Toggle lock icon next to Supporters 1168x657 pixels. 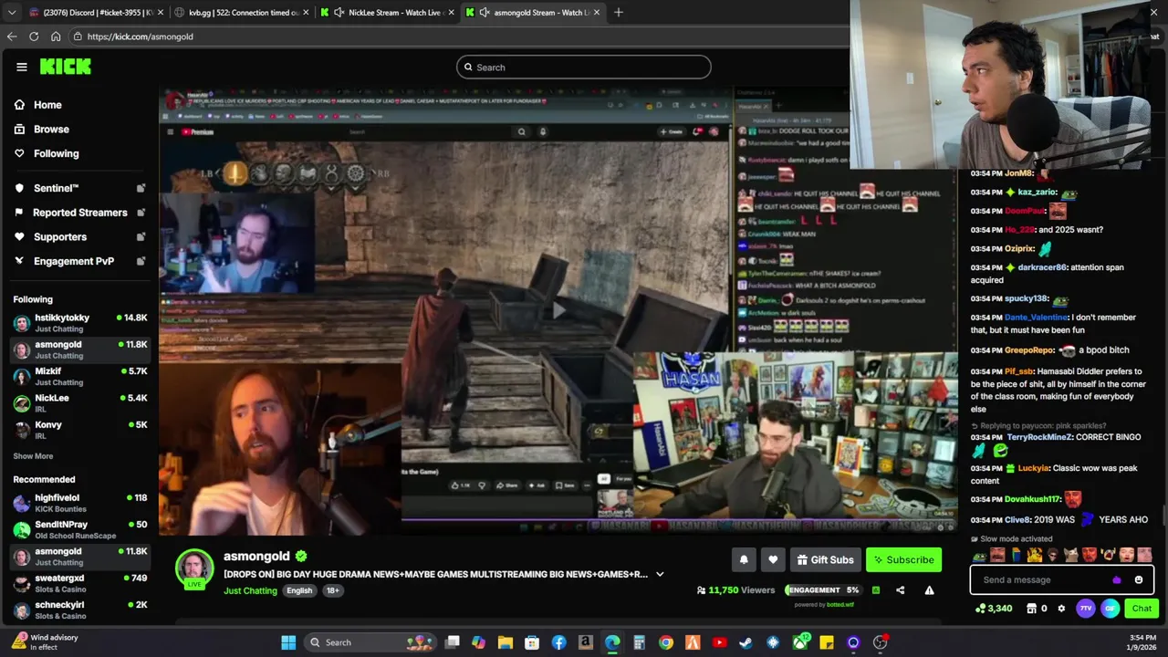(141, 237)
